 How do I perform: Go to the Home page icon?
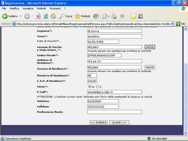(53, 16)
